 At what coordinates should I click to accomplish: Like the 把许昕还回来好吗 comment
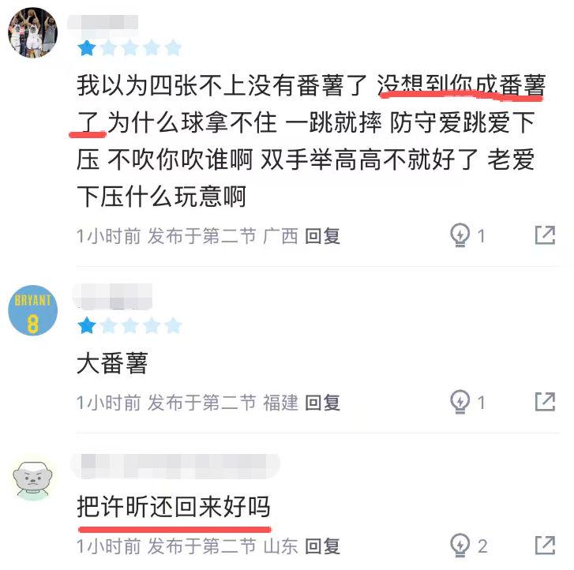pyautogui.click(x=460, y=545)
